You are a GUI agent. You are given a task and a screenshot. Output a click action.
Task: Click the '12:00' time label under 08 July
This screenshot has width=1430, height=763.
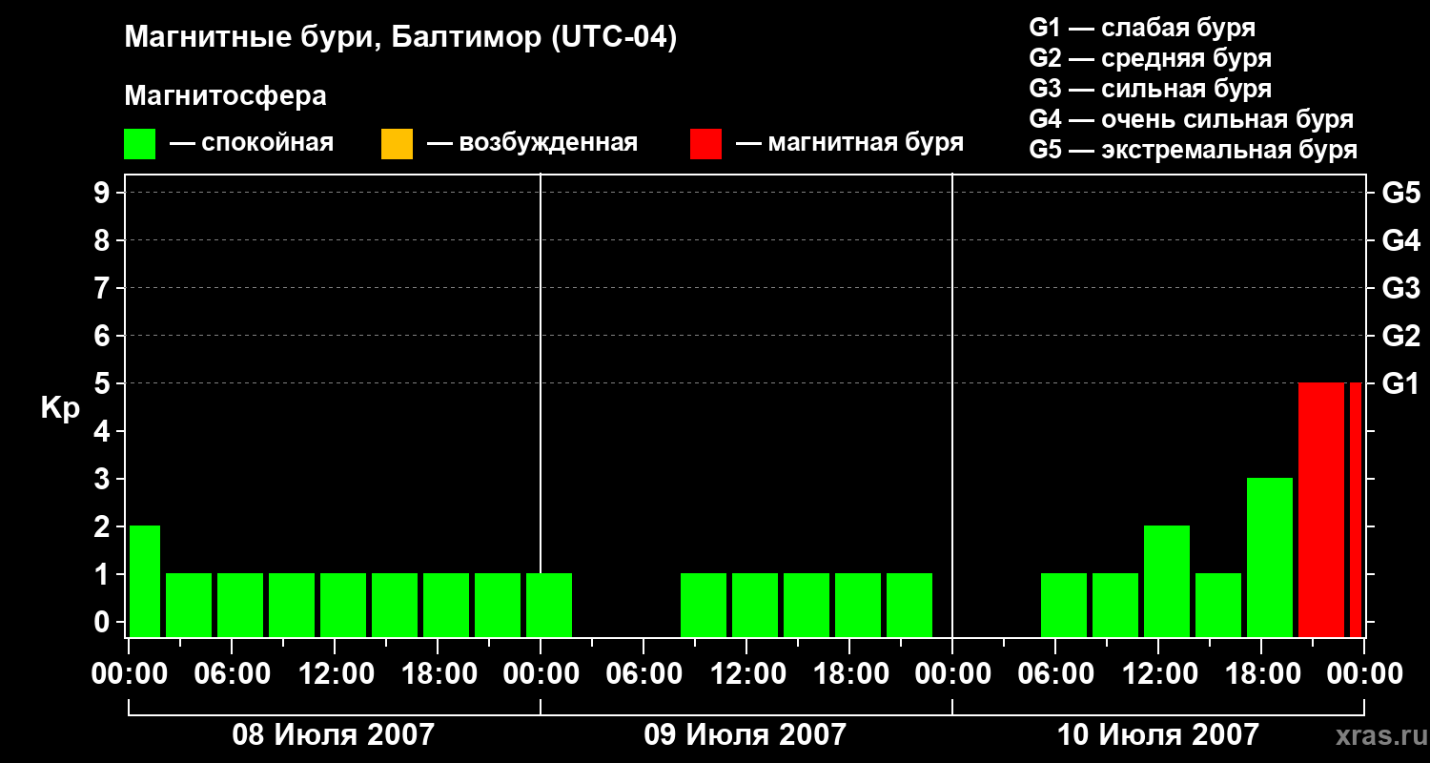335,674
